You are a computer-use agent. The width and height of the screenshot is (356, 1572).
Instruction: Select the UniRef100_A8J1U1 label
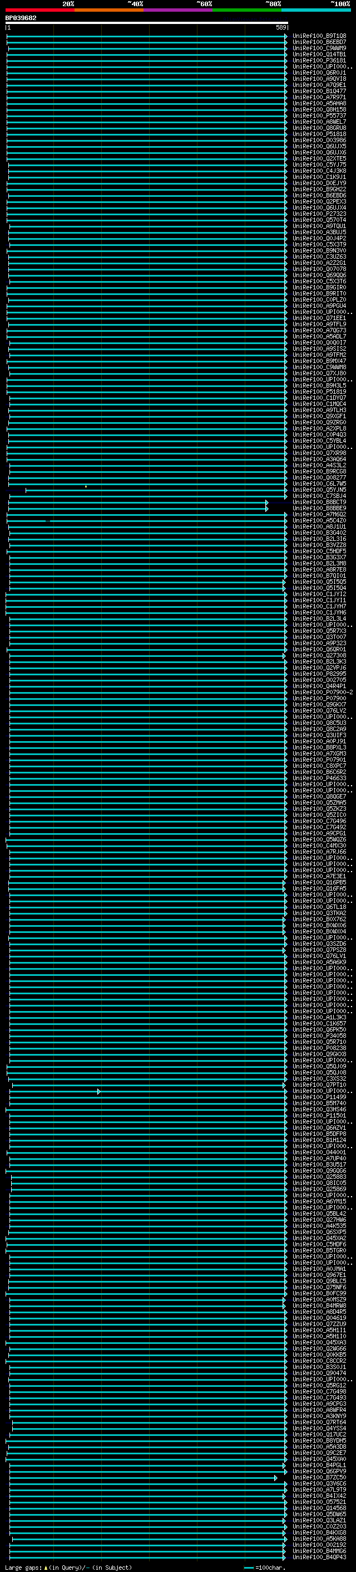tap(319, 526)
